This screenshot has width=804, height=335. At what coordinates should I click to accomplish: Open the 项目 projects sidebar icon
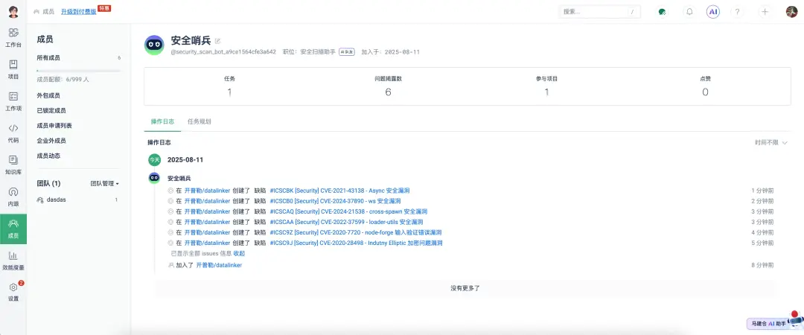[x=13, y=69]
